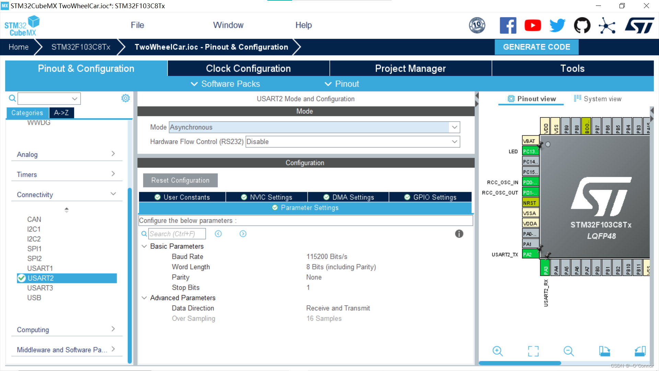Click the parameter info icon
Viewport: 659px width, 371px height.
click(459, 234)
